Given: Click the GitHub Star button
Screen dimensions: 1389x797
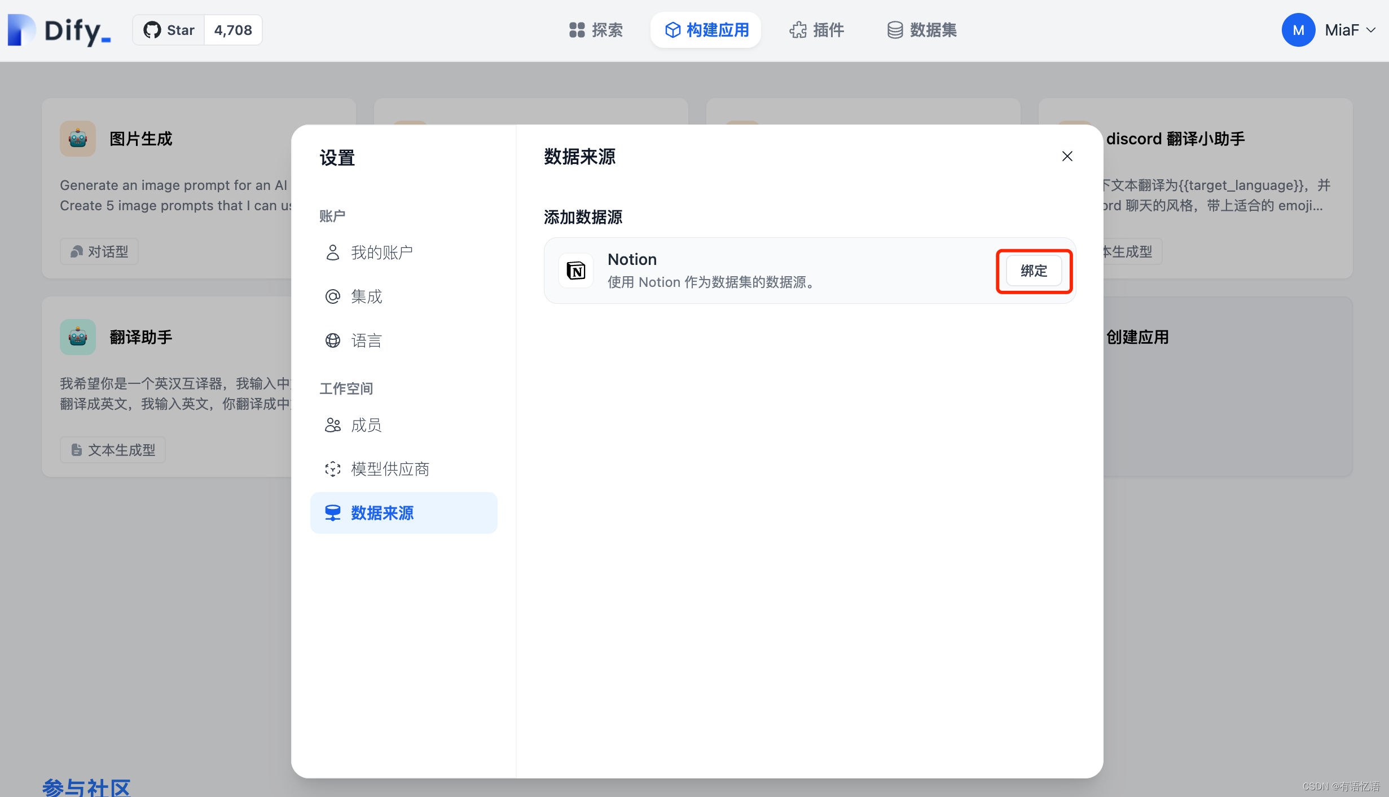Looking at the screenshot, I should pos(169,30).
